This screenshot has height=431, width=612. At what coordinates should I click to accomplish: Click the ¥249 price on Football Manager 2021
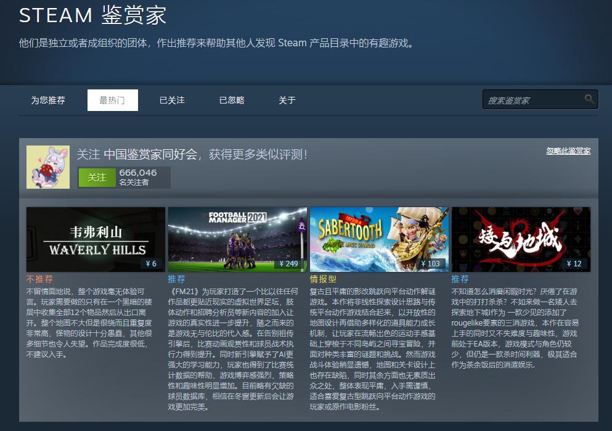tap(290, 262)
